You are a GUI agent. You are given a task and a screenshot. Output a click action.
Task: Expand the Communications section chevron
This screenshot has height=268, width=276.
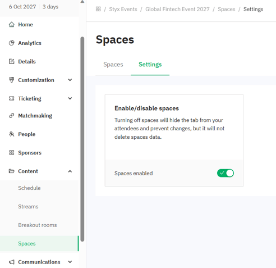click(70, 262)
